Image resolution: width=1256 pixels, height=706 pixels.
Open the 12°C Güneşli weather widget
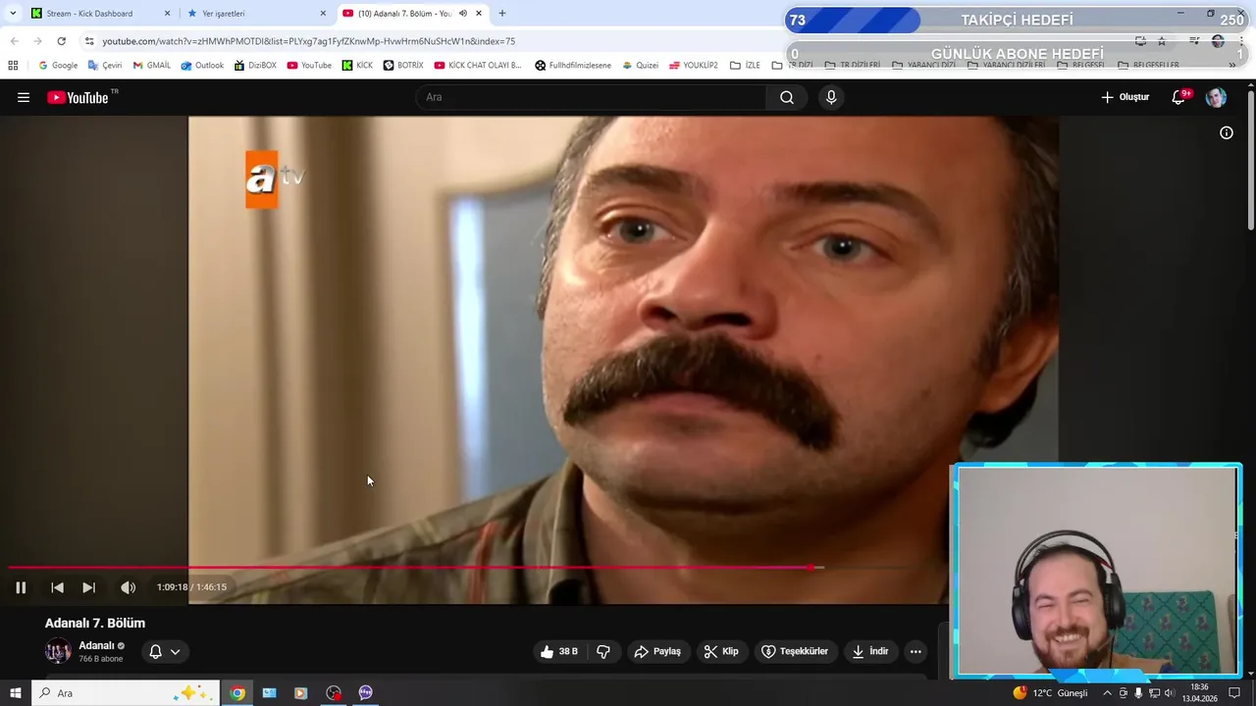[x=1050, y=693]
